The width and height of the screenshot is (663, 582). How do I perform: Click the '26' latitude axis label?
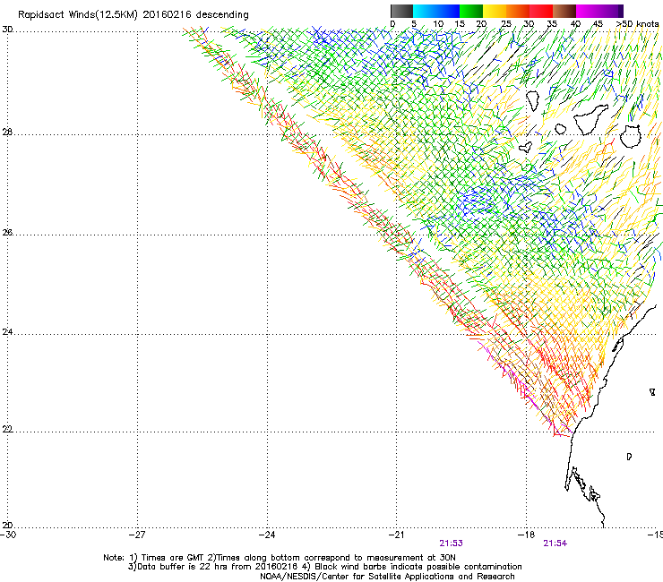[x=7, y=232]
